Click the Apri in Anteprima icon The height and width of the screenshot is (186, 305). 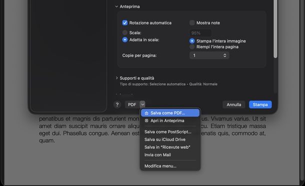(146, 121)
